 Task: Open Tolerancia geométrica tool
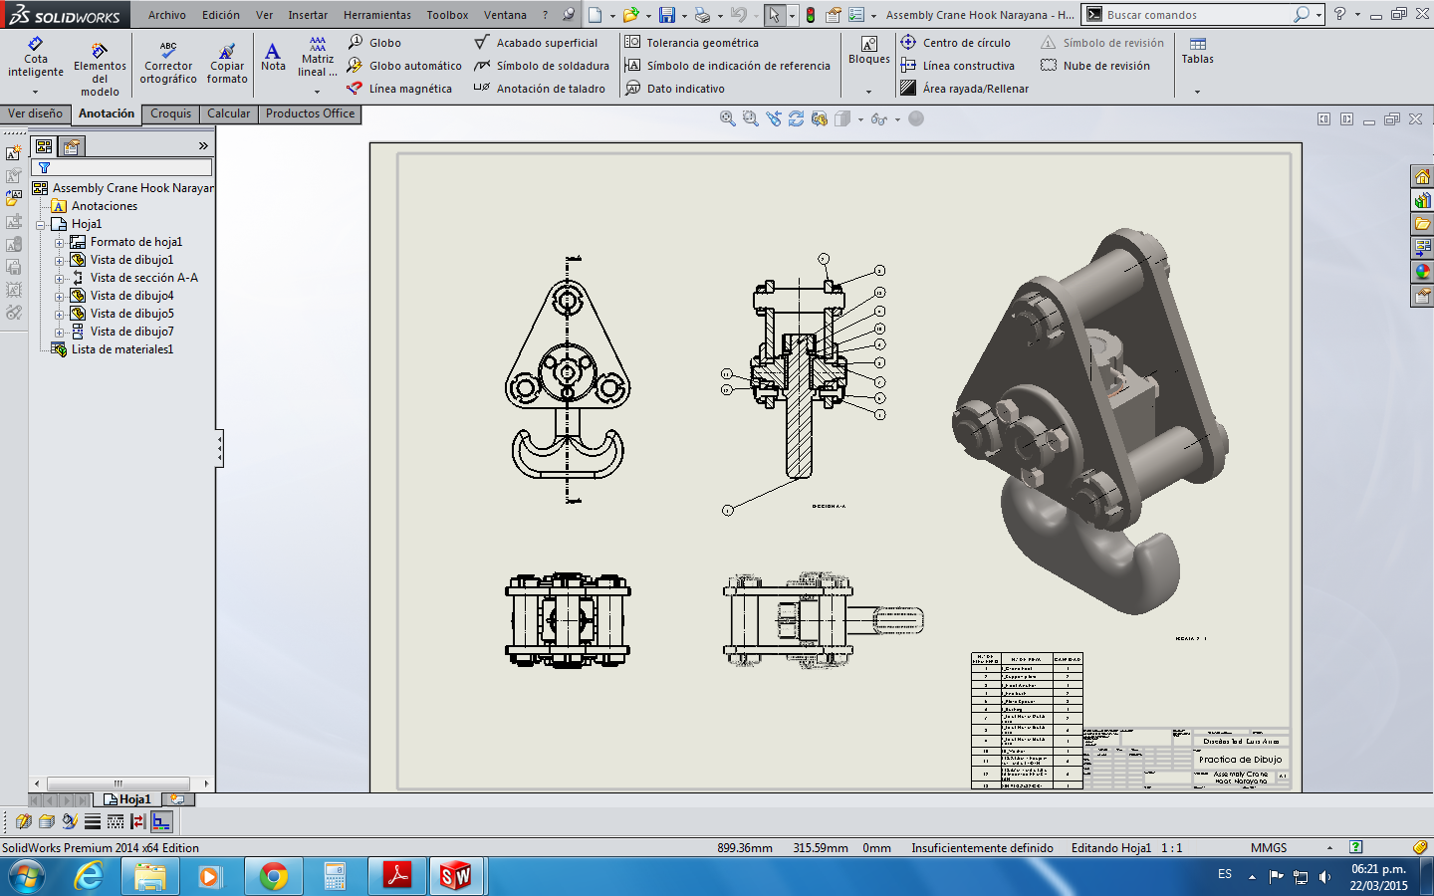point(632,43)
